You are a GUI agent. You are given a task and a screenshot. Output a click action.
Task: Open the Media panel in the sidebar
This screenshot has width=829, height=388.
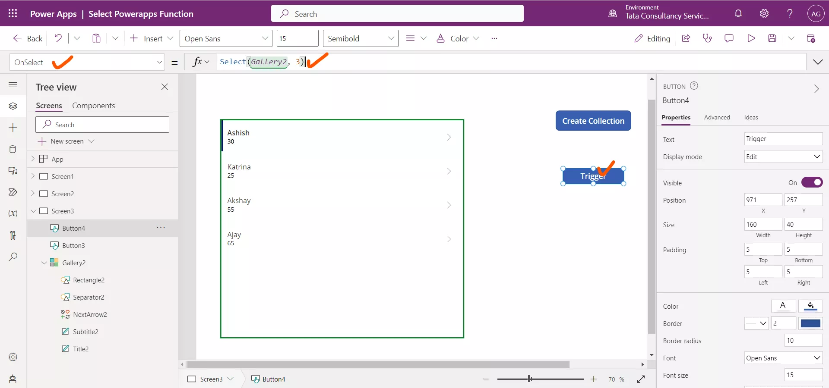(x=13, y=171)
